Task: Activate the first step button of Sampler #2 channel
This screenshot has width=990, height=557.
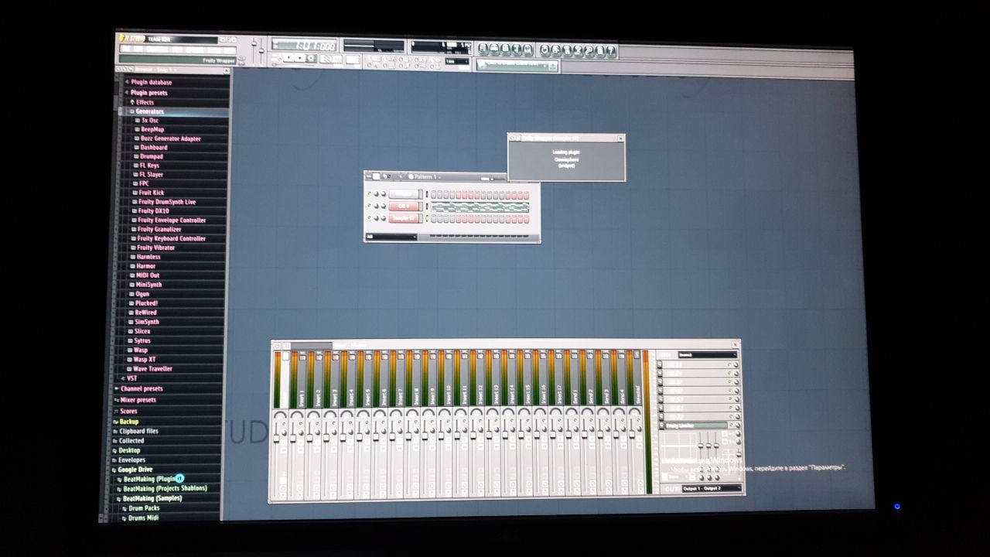Action: click(x=433, y=219)
